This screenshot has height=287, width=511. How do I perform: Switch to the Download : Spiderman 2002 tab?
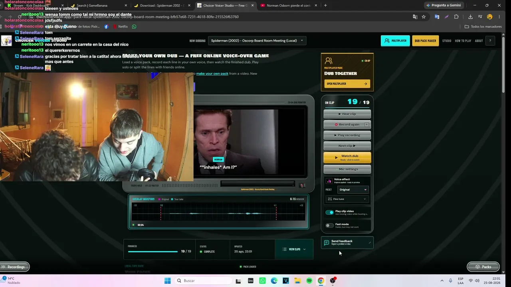[x=161, y=5]
